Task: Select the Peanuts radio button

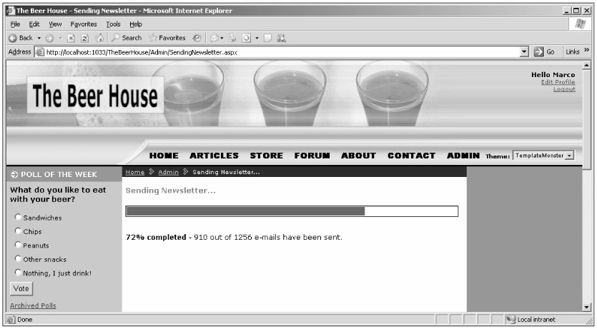Action: [x=17, y=245]
